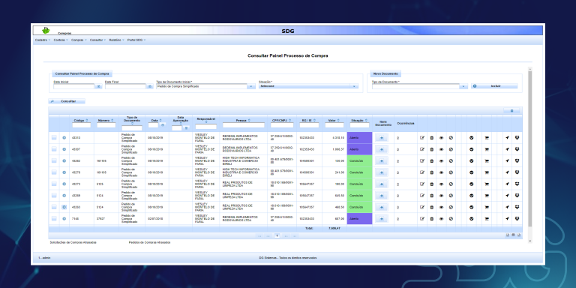The width and height of the screenshot is (576, 288).
Task: Sort the table by Pessoa column
Action: coord(249,120)
